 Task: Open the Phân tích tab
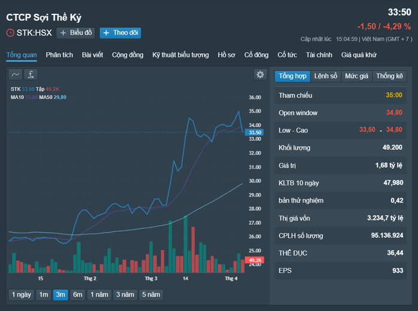(59, 55)
